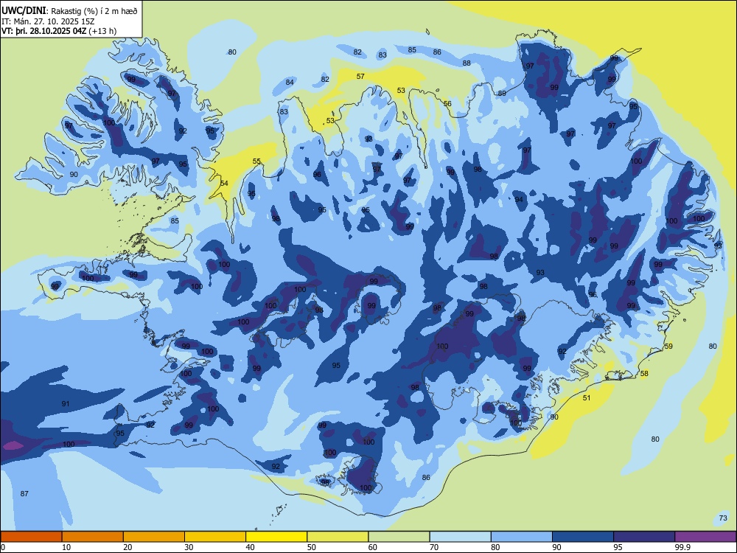Click the dark orange 0–10 legend swatch
This screenshot has height=553, width=737.
coord(31,537)
